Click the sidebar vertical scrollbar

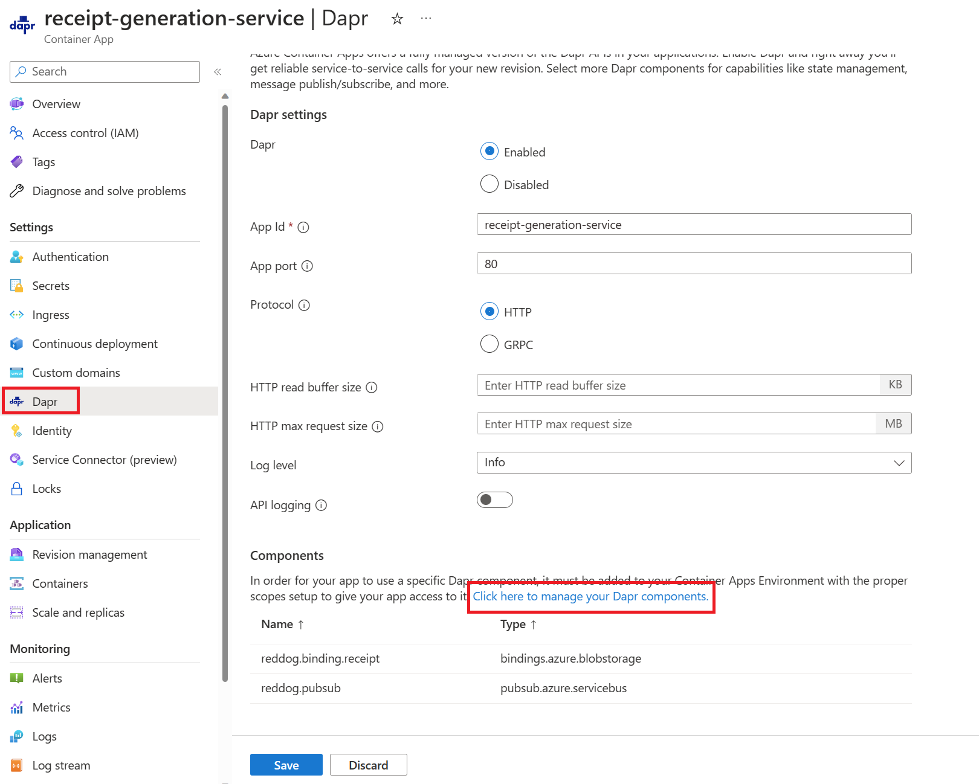225,393
